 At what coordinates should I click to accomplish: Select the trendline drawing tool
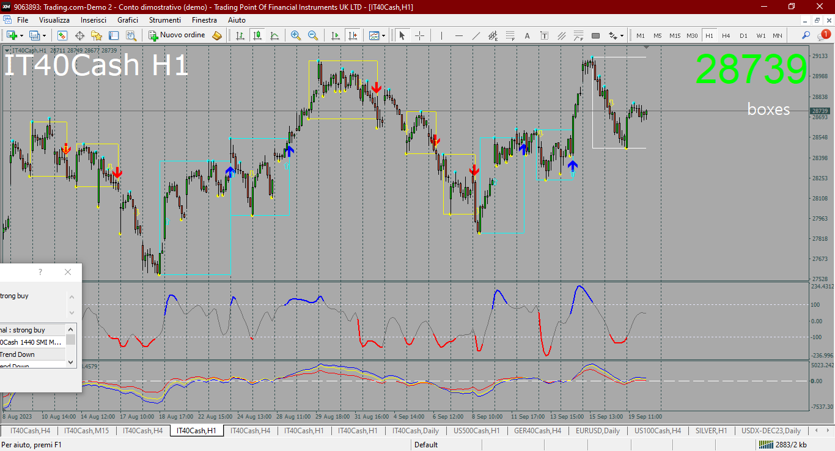pyautogui.click(x=476, y=35)
